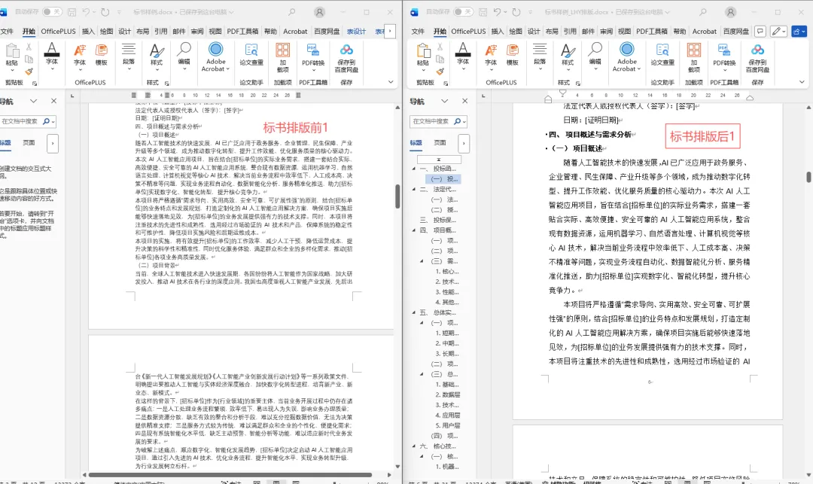The image size is (813, 484).
Task: Open Adobe Acrobat icon in left window
Action: point(216,50)
